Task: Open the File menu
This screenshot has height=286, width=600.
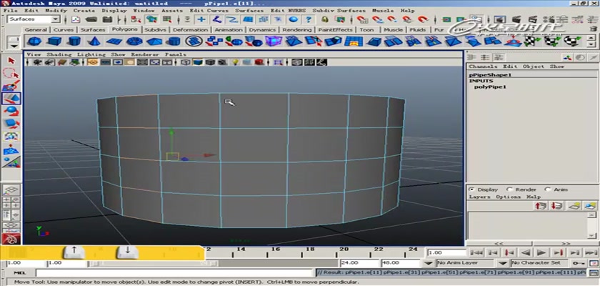Action: [x=10, y=11]
